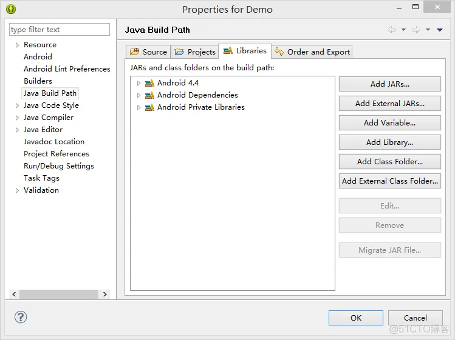Viewport: 455px width, 340px height.
Task: Click the Add Class Folder... button
Action: point(390,162)
